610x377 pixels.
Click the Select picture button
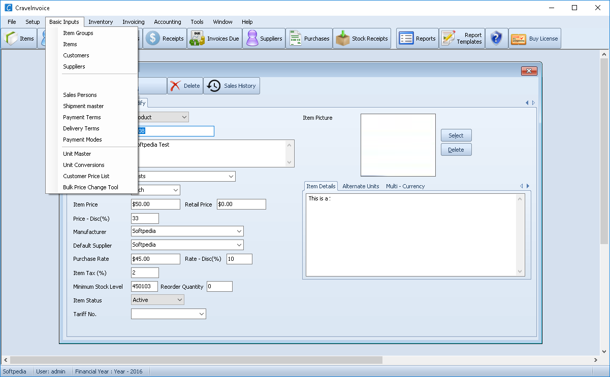[456, 135]
